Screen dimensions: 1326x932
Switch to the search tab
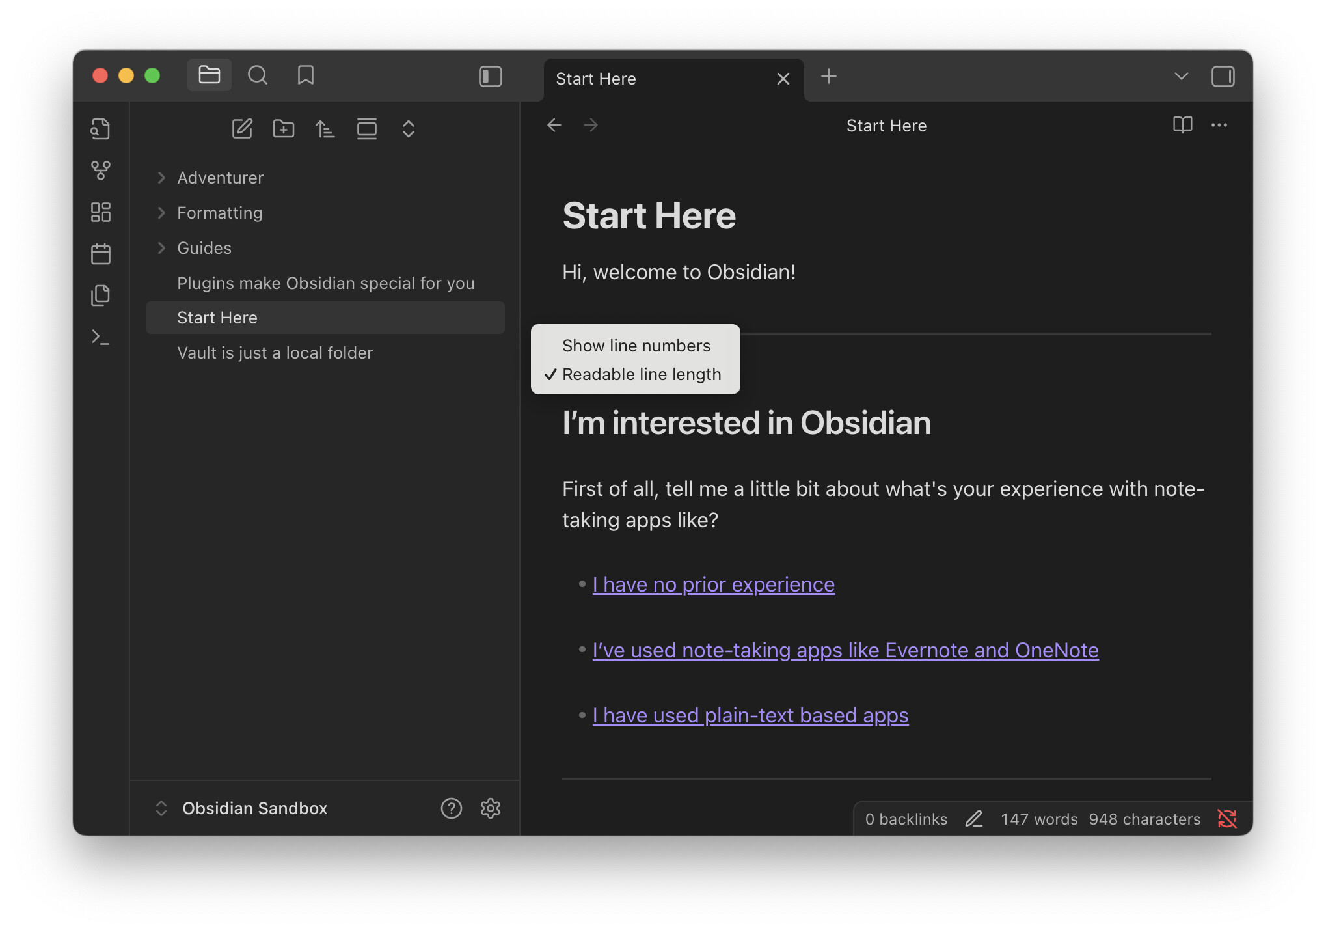click(258, 75)
